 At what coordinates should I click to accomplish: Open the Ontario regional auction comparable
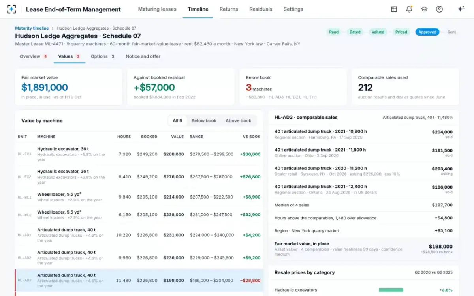coord(363,189)
